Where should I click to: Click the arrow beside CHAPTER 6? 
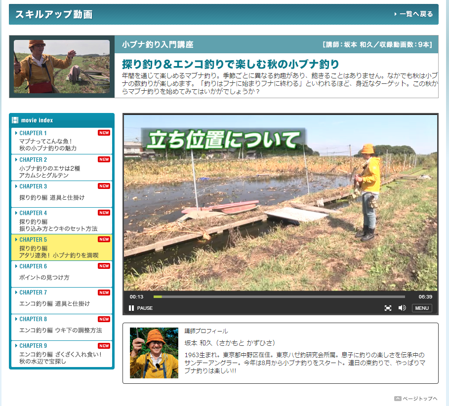(16, 266)
